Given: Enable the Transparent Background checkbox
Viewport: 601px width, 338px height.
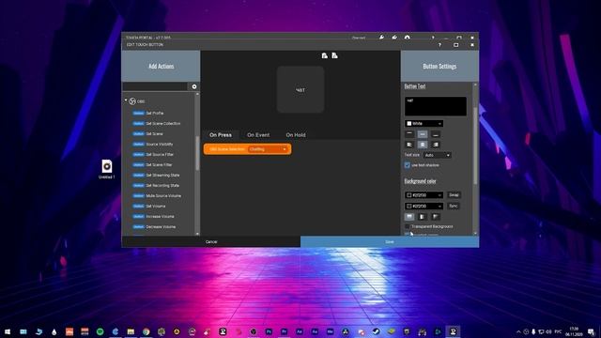Looking at the screenshot, I should coord(407,226).
